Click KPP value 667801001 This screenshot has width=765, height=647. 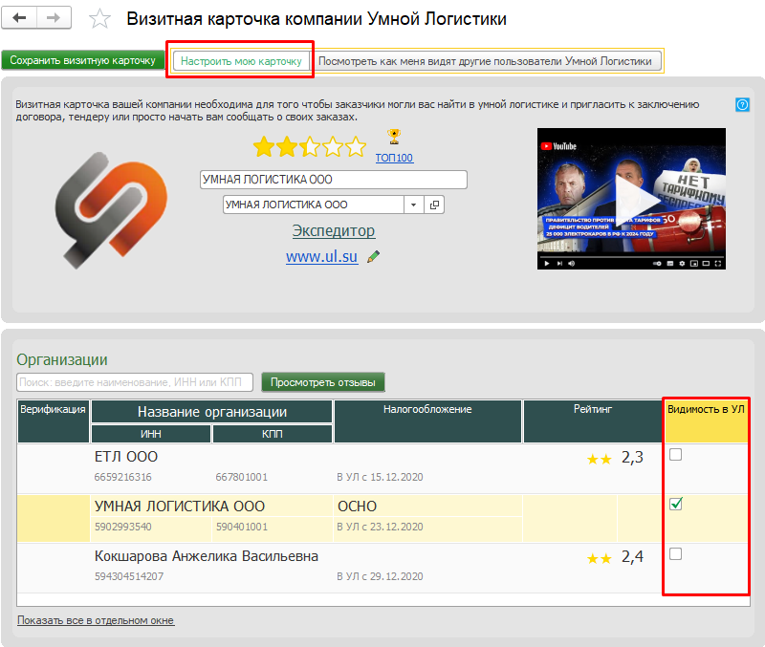click(x=242, y=477)
